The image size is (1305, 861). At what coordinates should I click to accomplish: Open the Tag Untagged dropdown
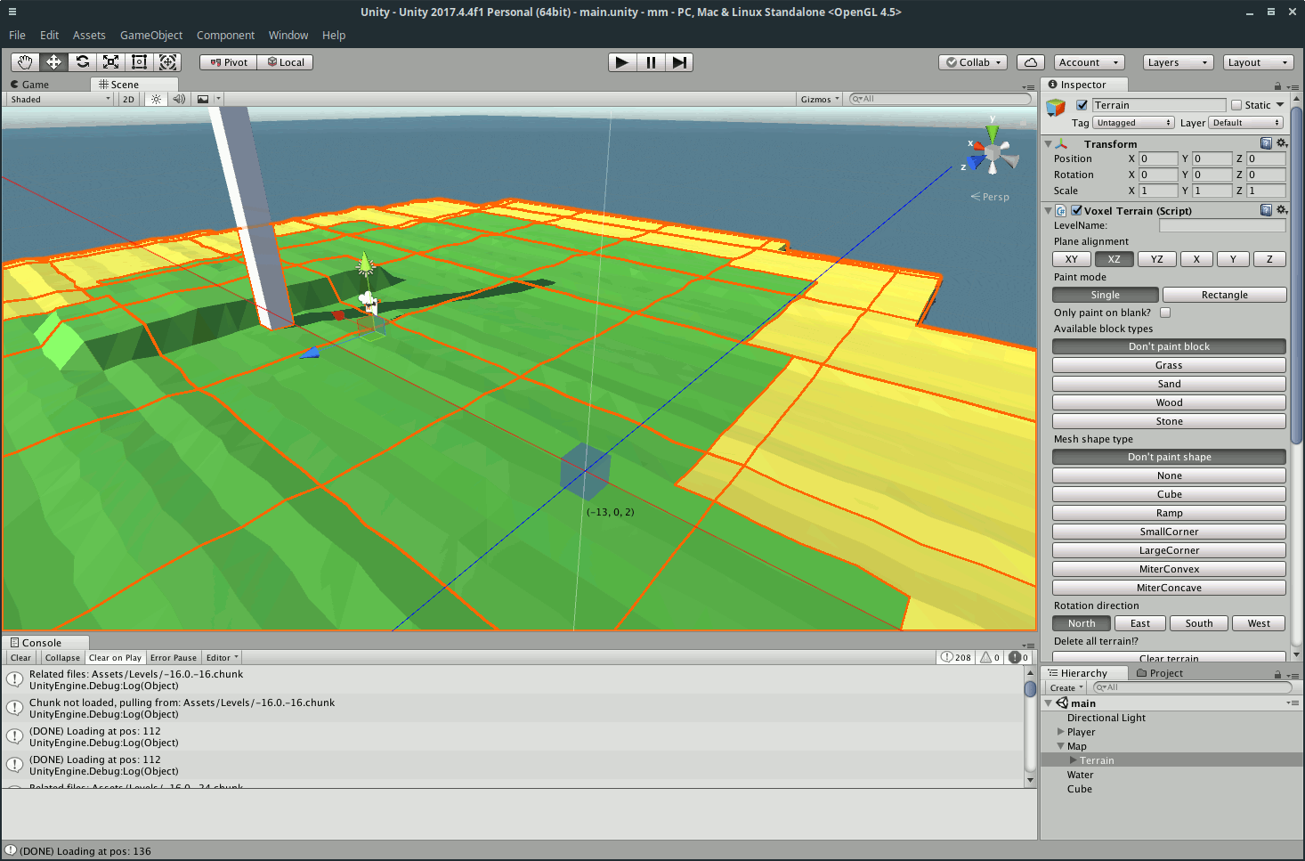click(1133, 123)
